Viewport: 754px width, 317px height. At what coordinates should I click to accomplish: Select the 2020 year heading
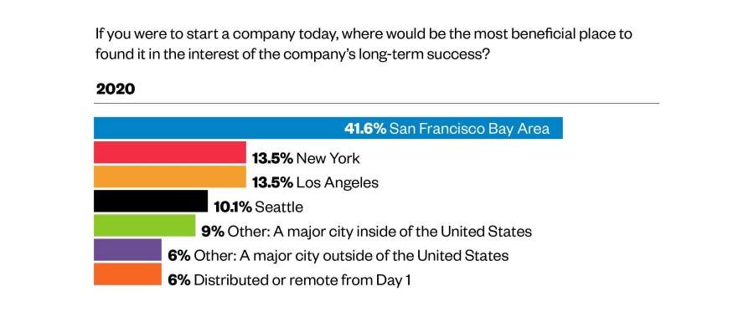(x=116, y=89)
